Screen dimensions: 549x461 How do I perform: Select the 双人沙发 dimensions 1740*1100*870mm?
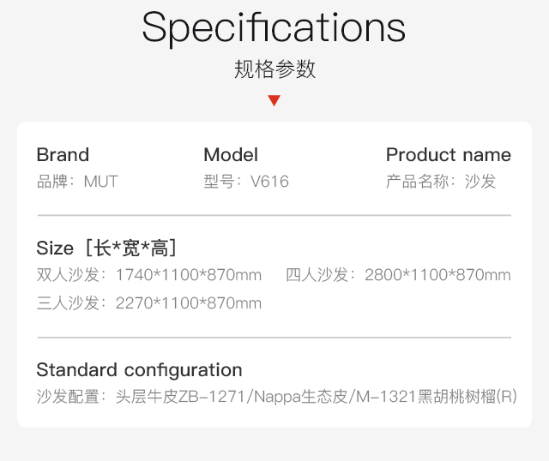pos(189,275)
